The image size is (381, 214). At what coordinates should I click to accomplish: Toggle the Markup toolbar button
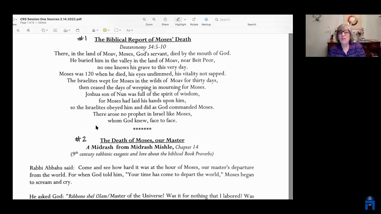(206, 20)
